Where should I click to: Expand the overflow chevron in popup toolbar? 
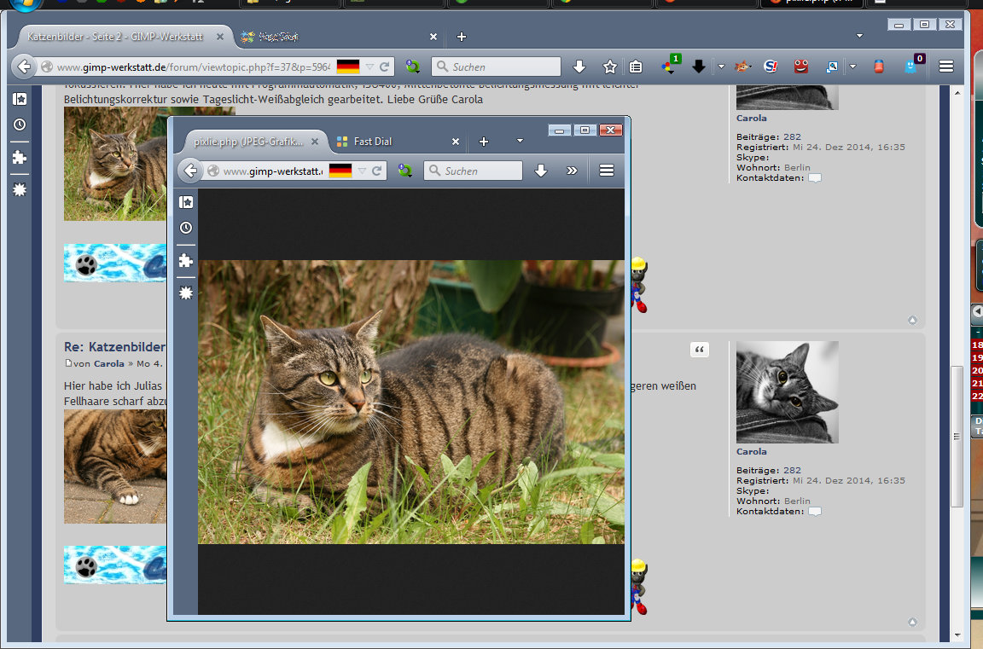tap(572, 171)
